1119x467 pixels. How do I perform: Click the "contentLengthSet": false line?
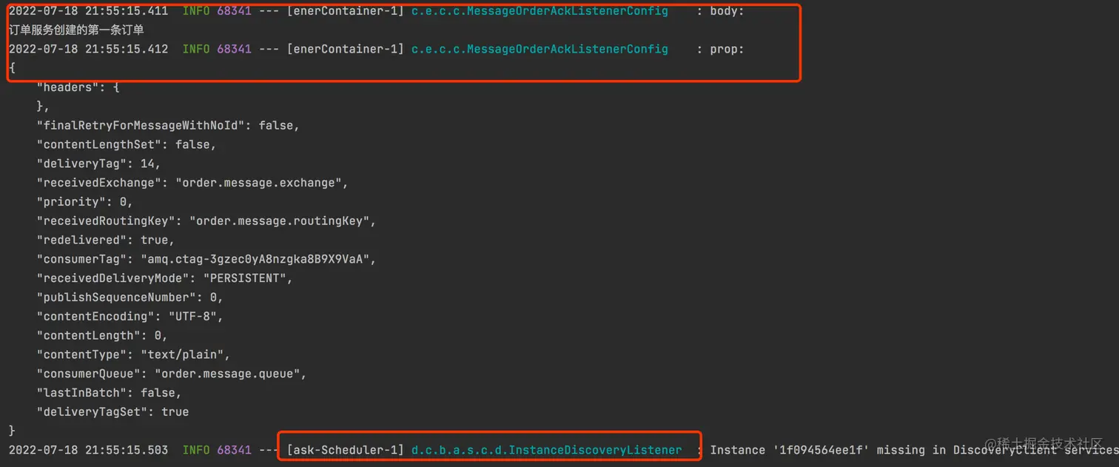(127, 145)
